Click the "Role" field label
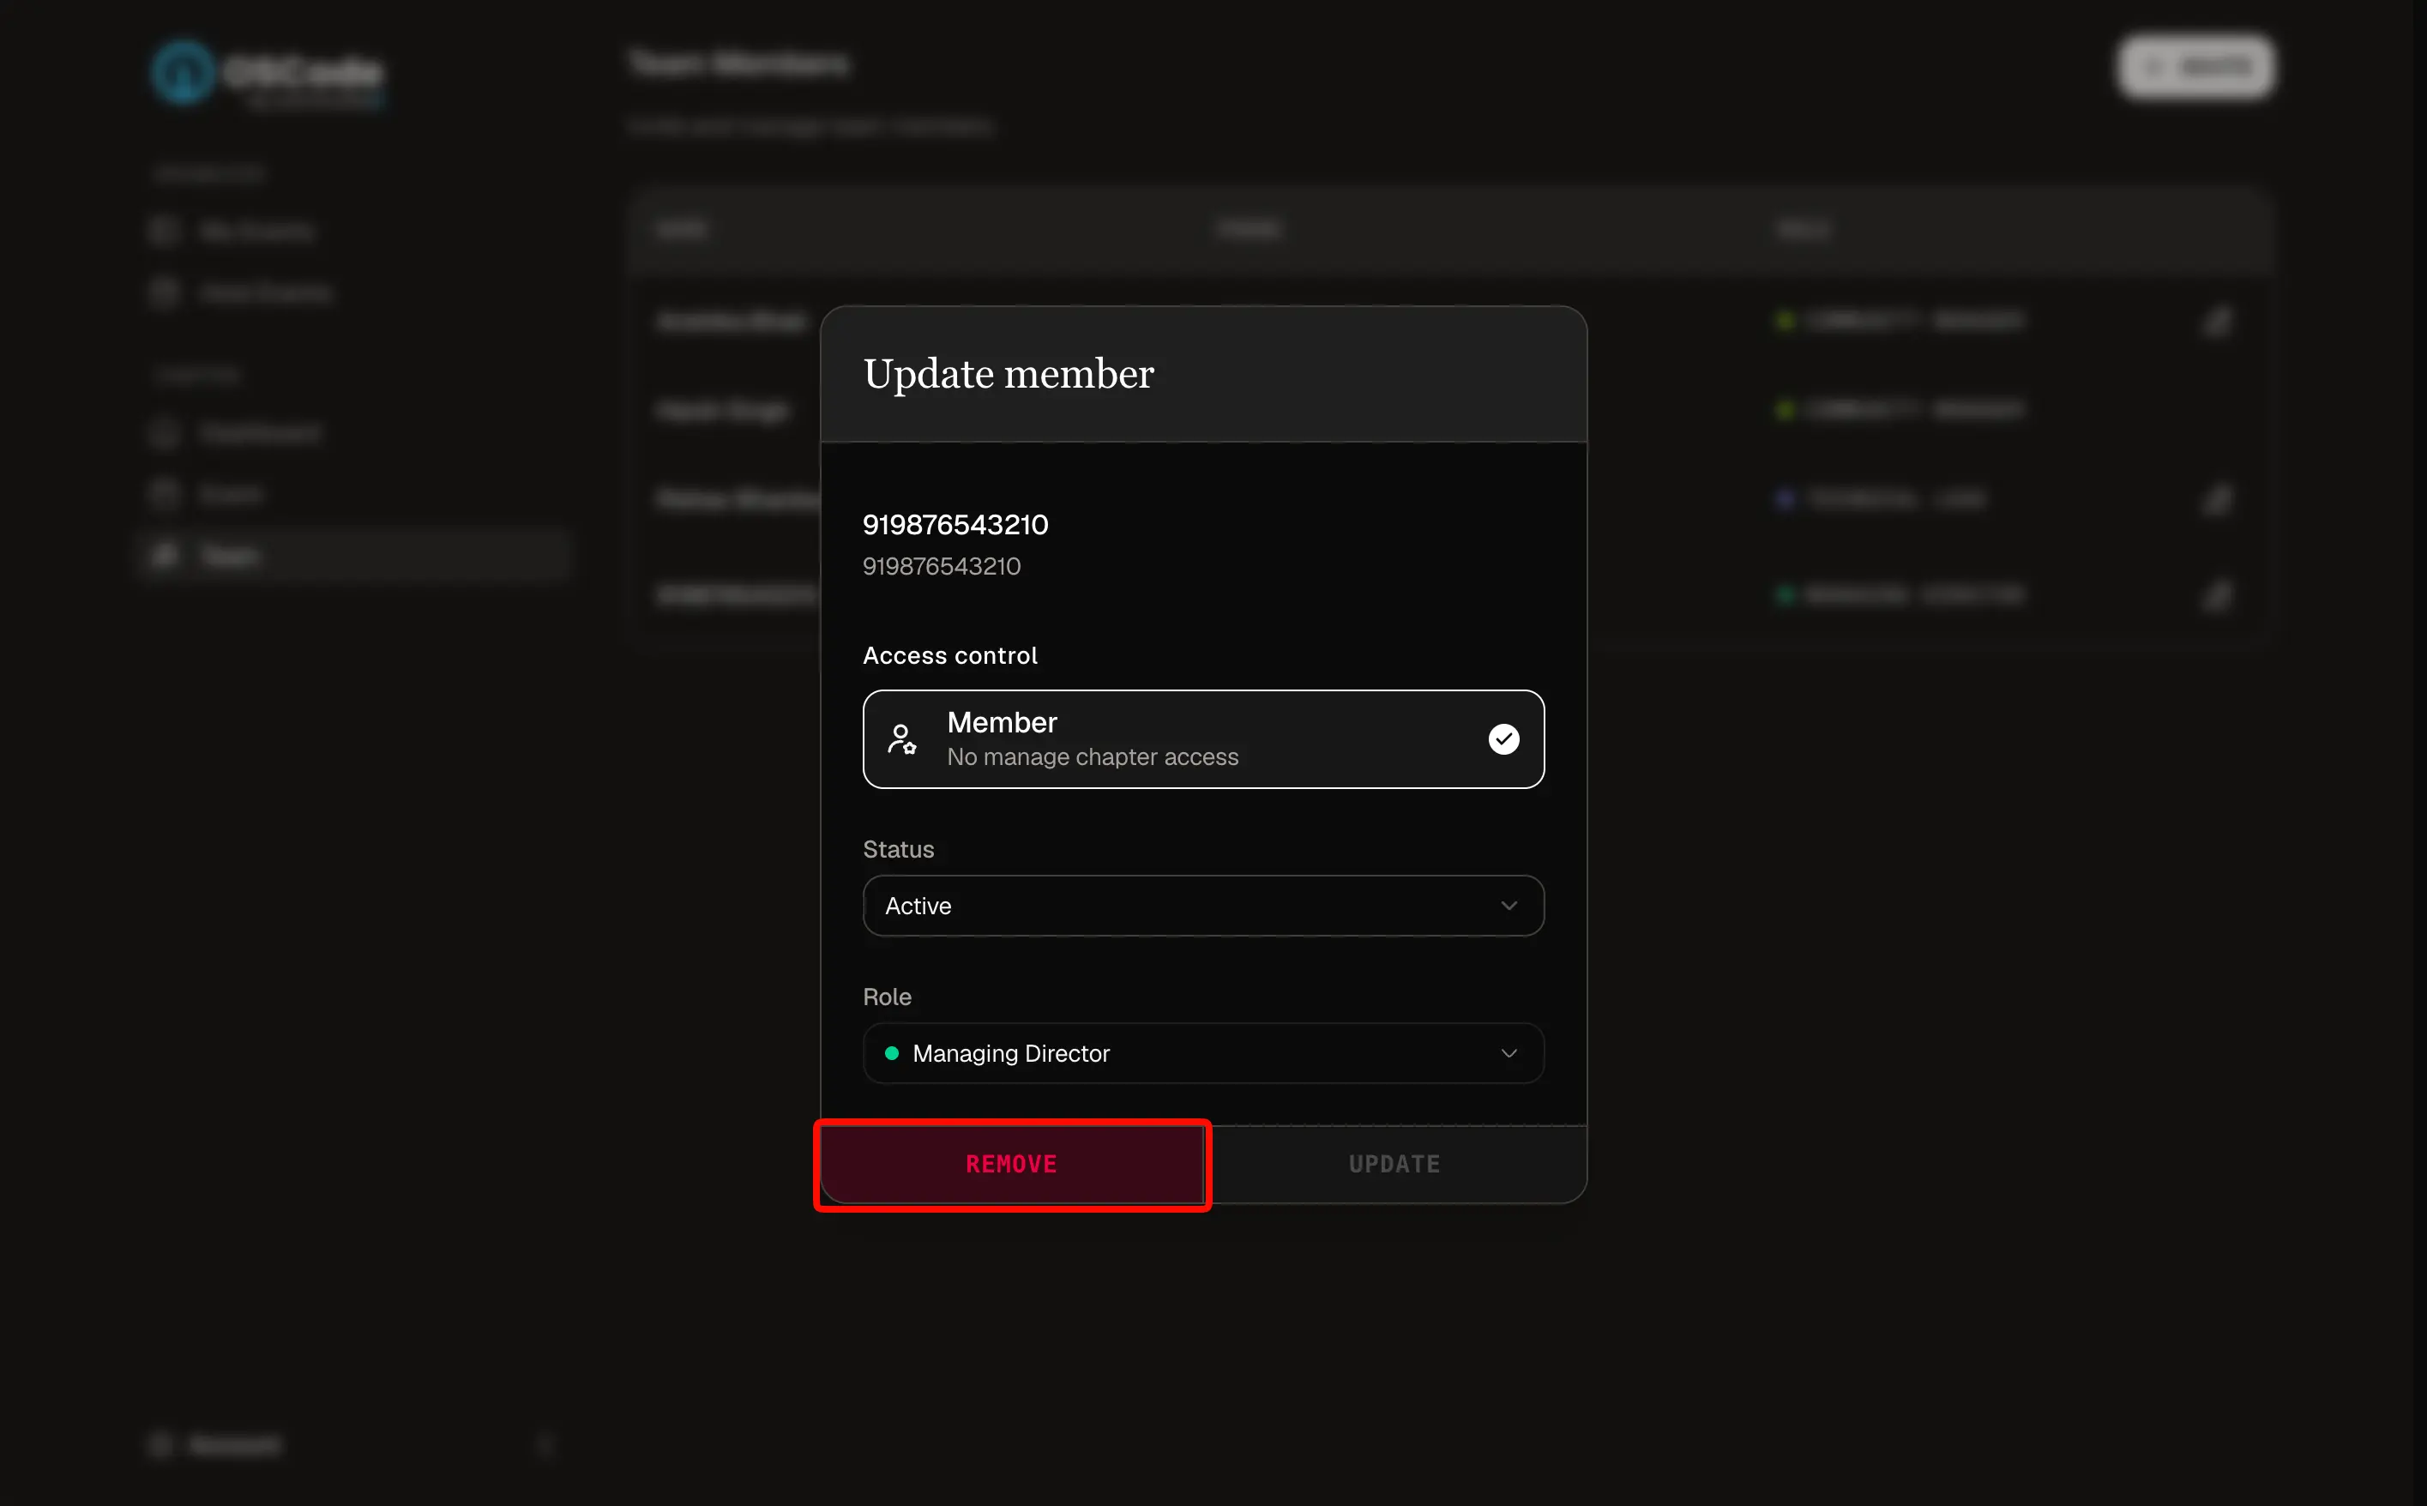 tap(888, 997)
